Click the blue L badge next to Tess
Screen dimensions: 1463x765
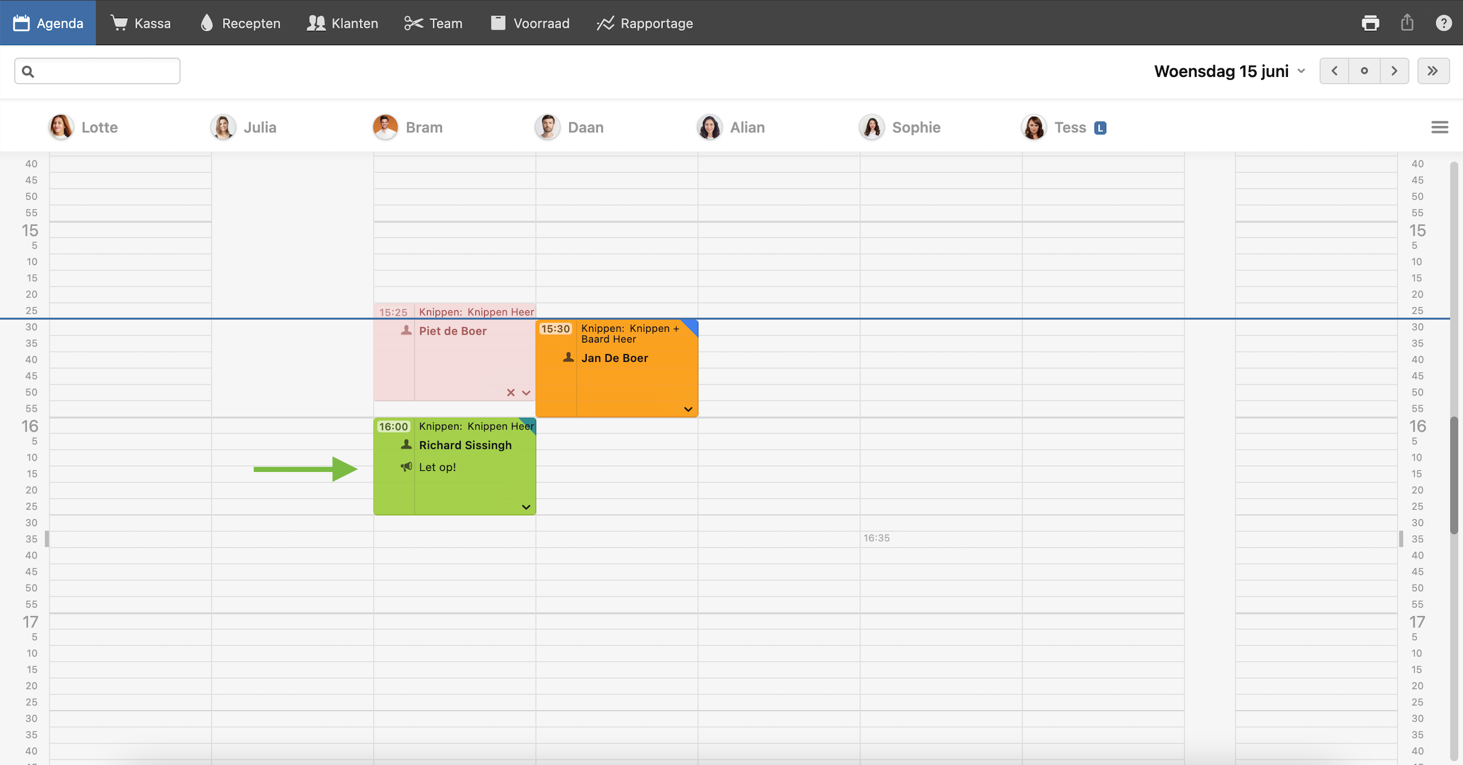click(1100, 128)
